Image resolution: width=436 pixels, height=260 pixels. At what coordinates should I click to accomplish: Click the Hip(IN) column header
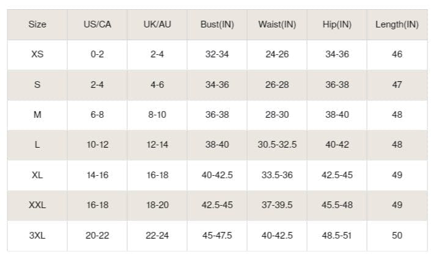337,24
